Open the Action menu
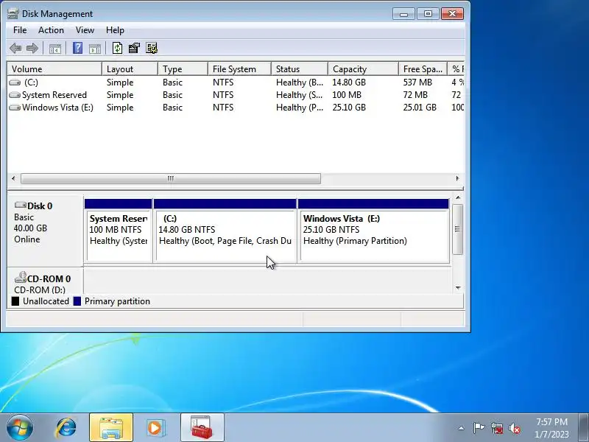The height and width of the screenshot is (442, 589). [x=51, y=30]
